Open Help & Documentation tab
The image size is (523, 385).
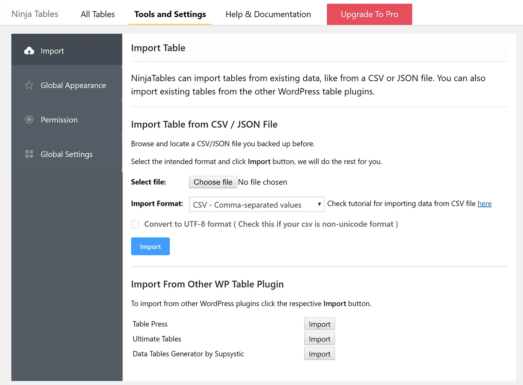click(268, 14)
